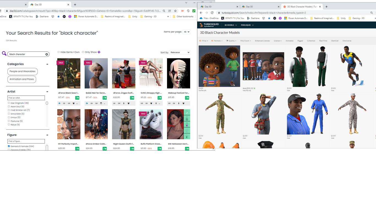
Task: Open the PIXELSQUID menu on TurboSquid
Action: tap(247, 25)
